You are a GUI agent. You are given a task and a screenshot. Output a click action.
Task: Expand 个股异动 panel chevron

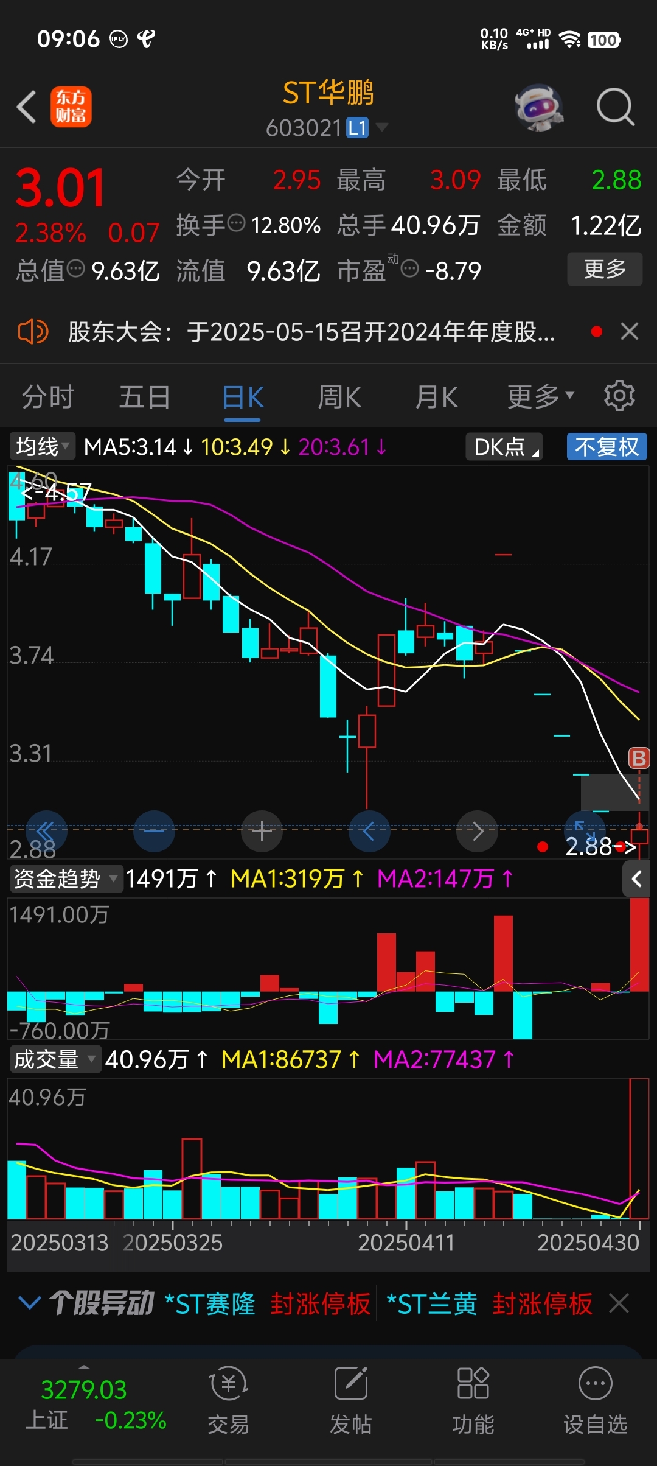(29, 1303)
